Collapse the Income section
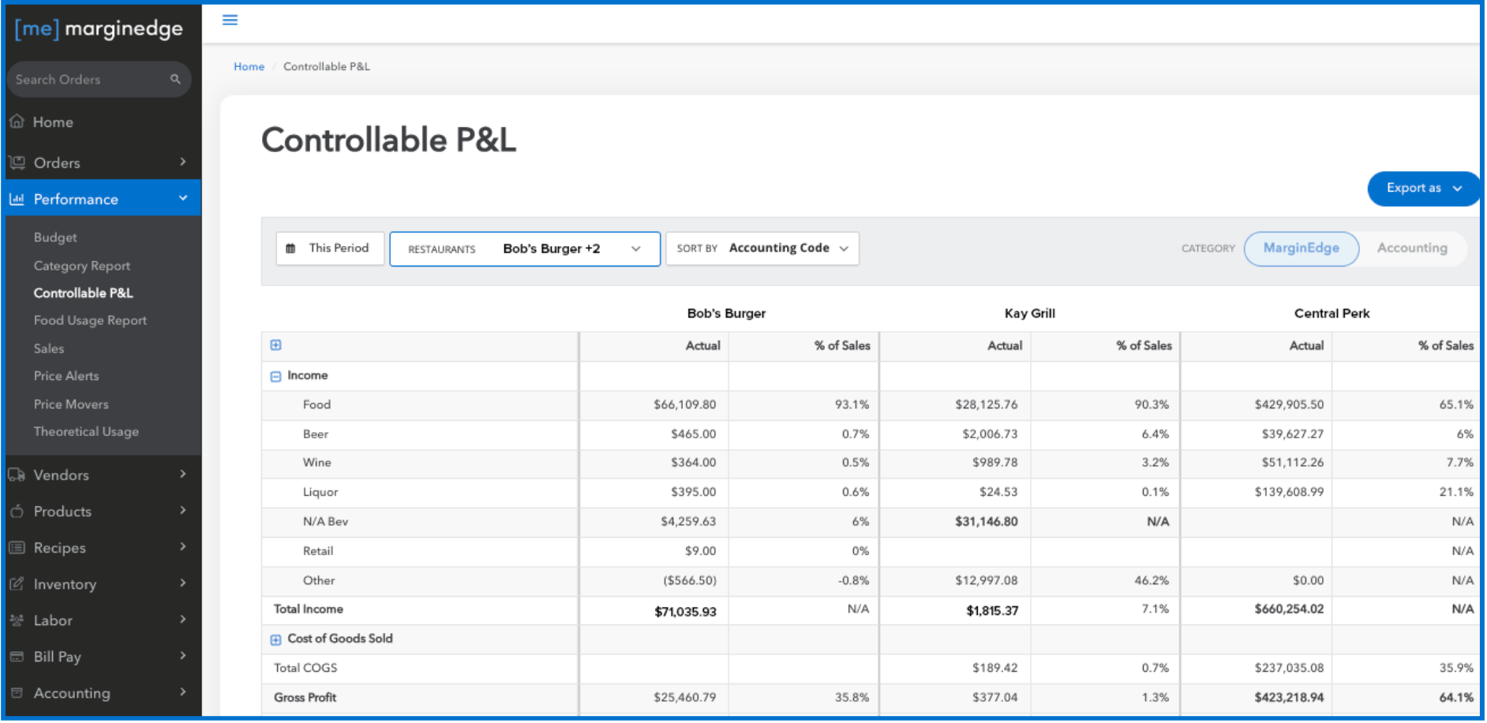This screenshot has height=723, width=1487. (275, 377)
